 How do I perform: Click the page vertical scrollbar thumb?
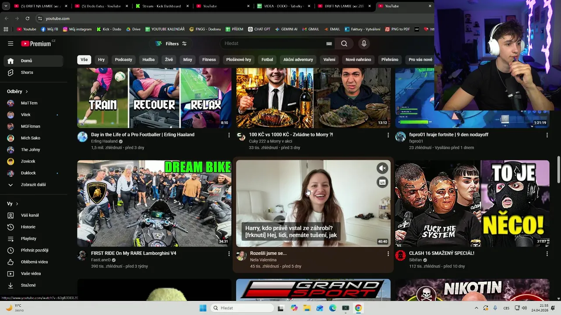558,170
